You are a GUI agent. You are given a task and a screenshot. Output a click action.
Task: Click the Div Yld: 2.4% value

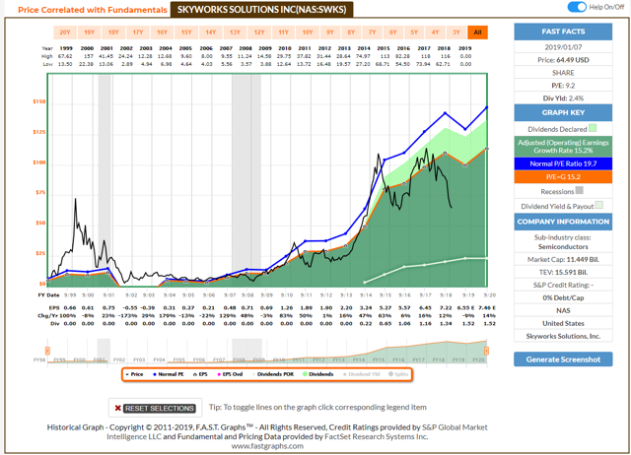coord(563,98)
